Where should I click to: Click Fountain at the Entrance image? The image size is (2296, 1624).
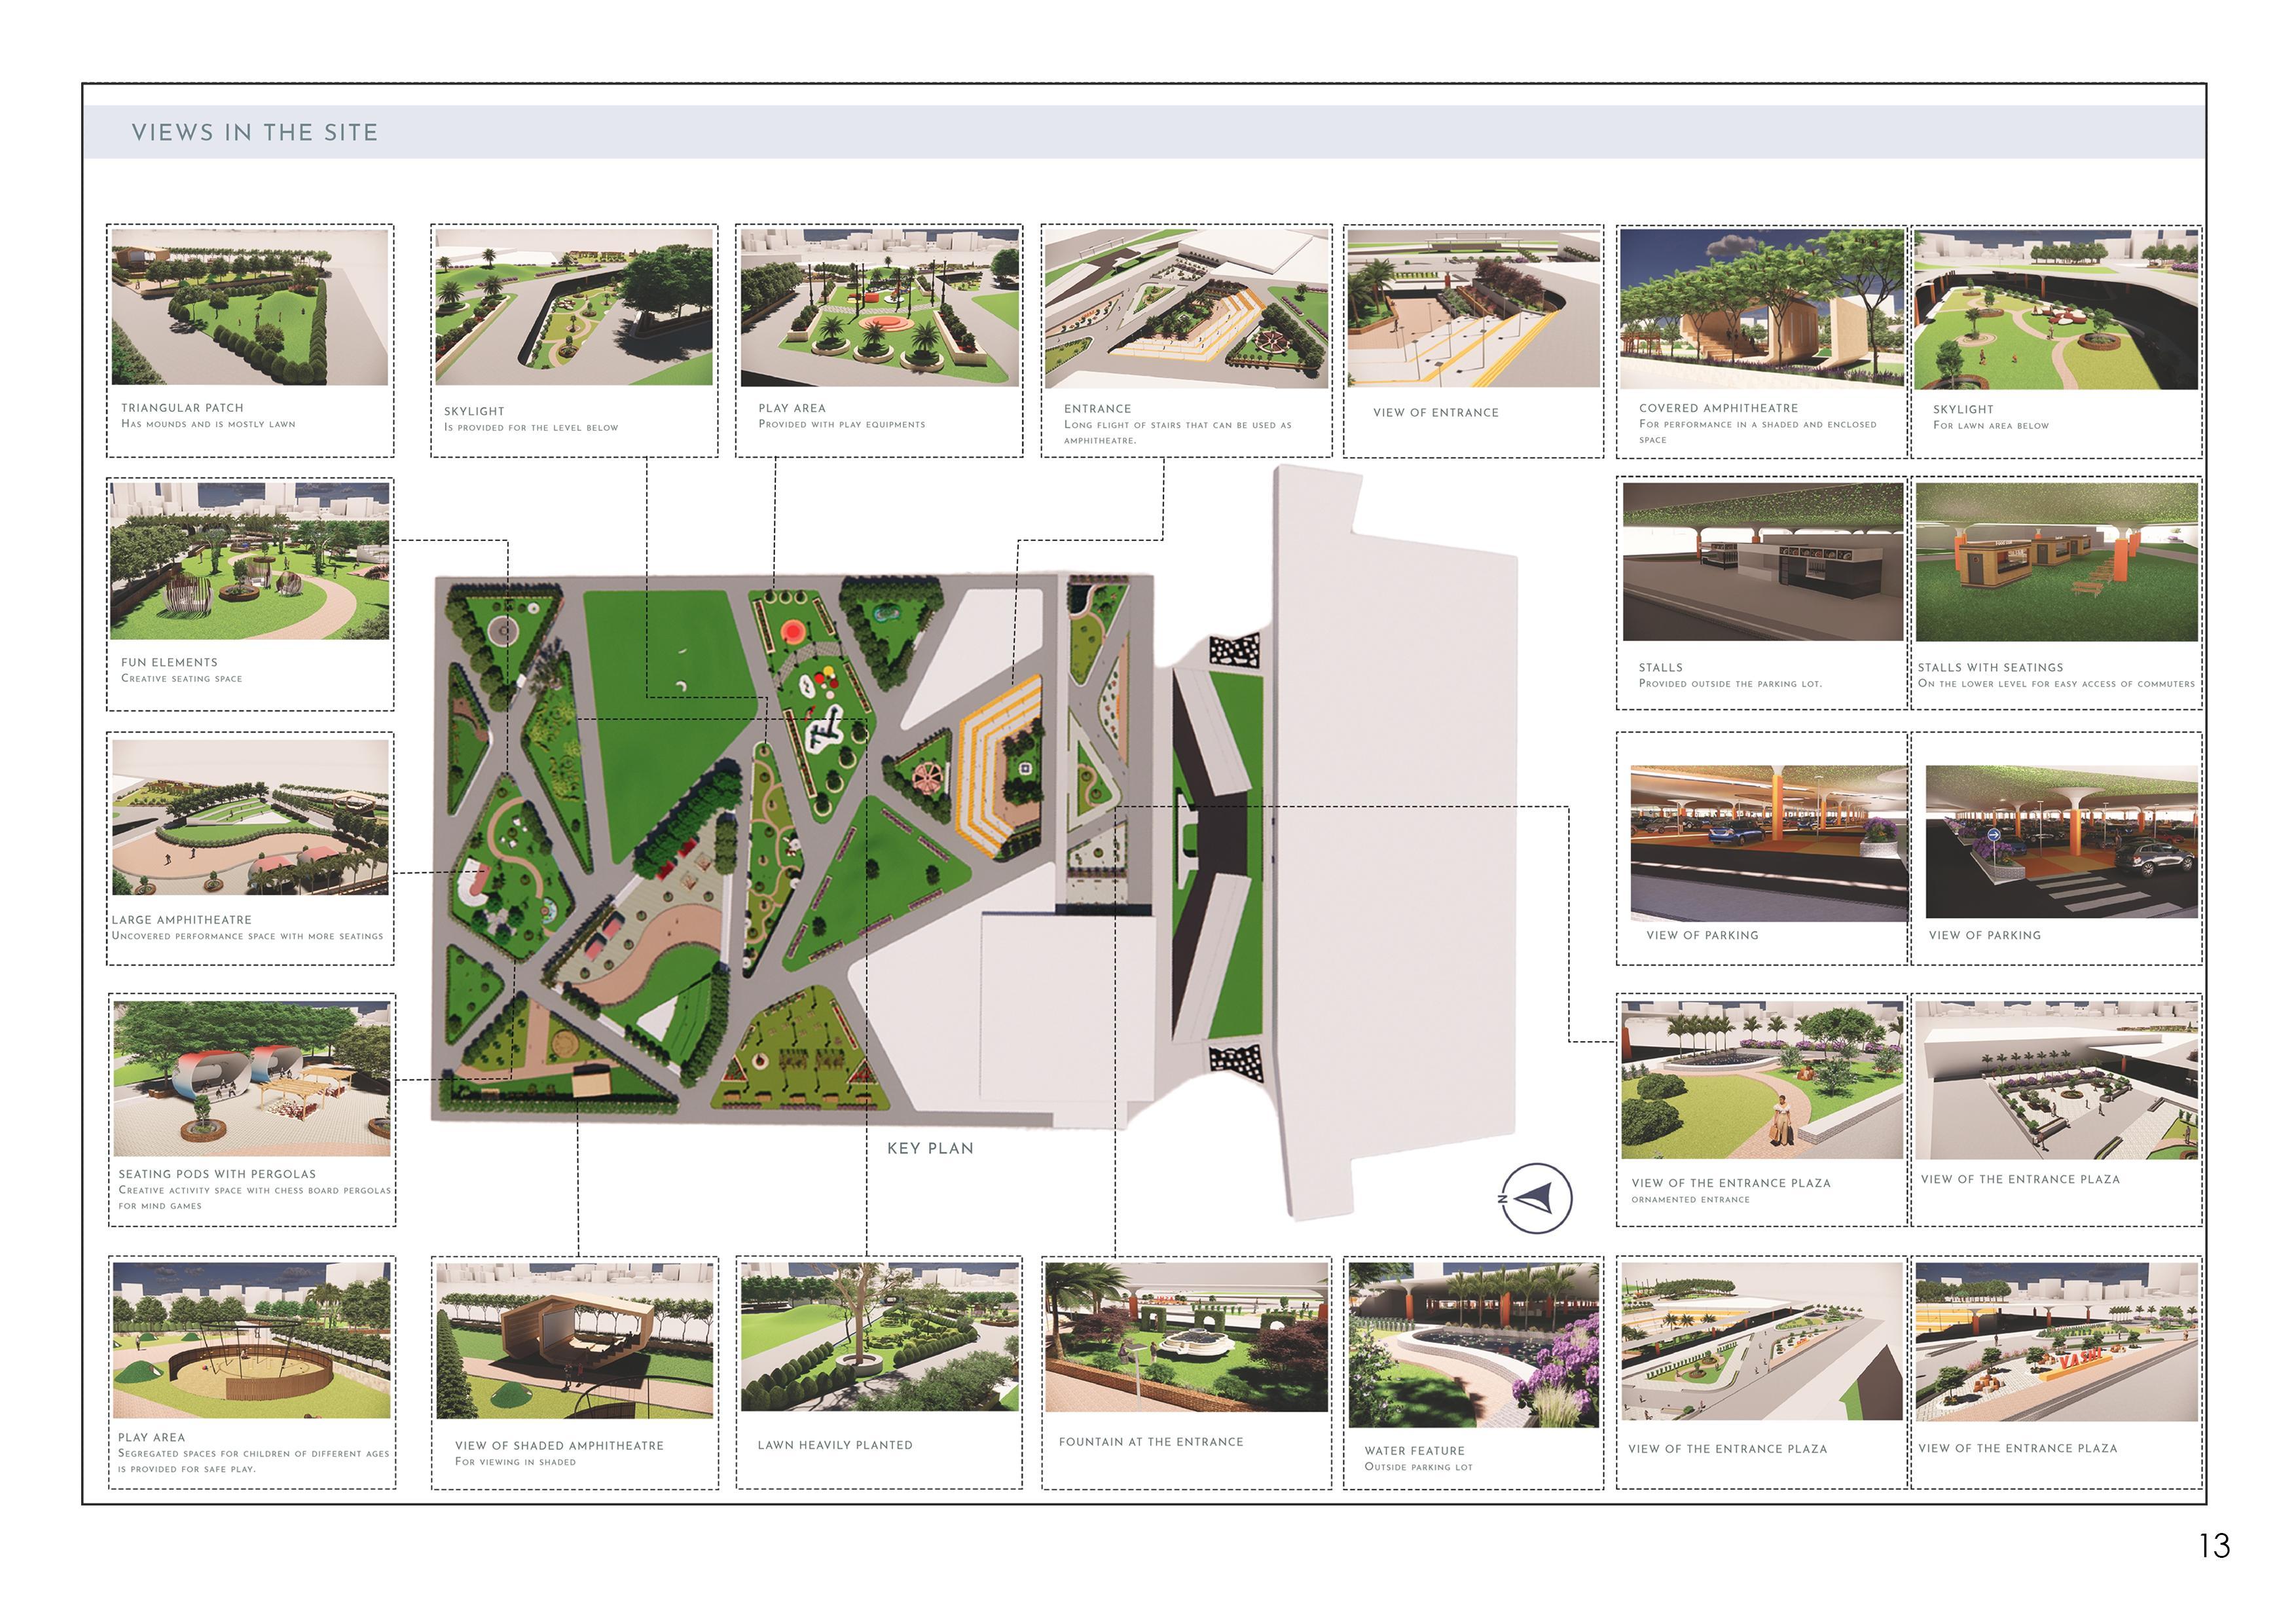click(1186, 1337)
